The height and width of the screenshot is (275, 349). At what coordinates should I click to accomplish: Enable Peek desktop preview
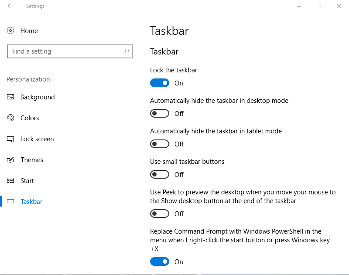tap(160, 214)
